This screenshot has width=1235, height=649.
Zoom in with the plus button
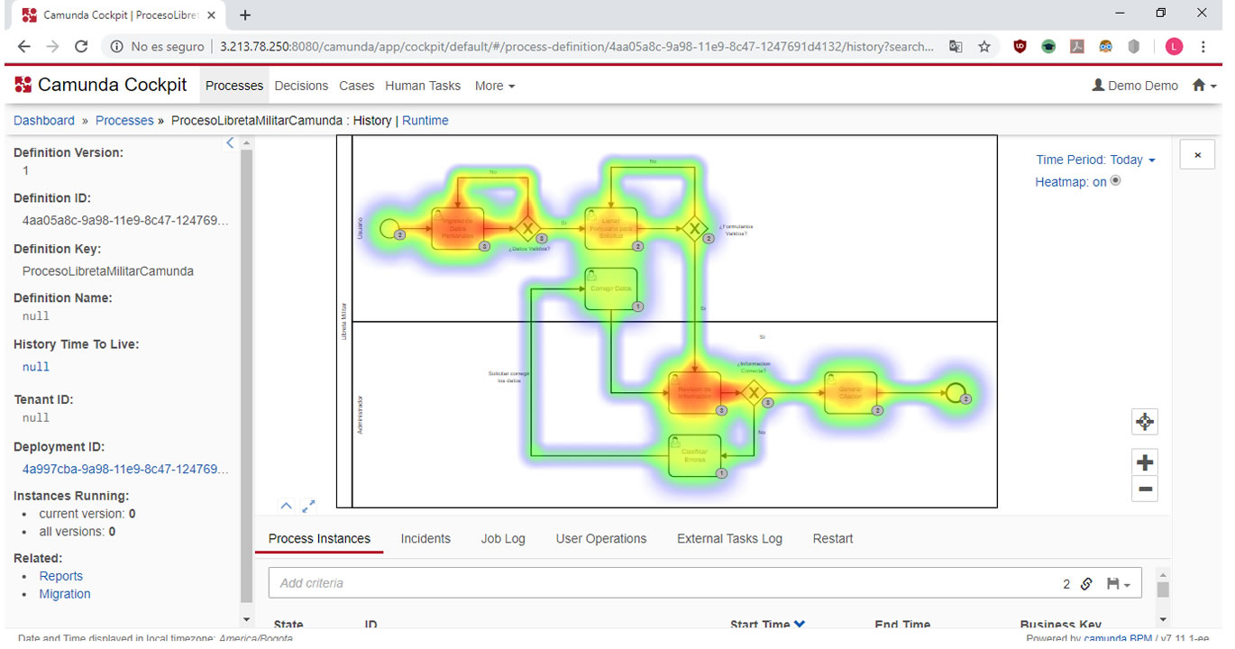1145,462
